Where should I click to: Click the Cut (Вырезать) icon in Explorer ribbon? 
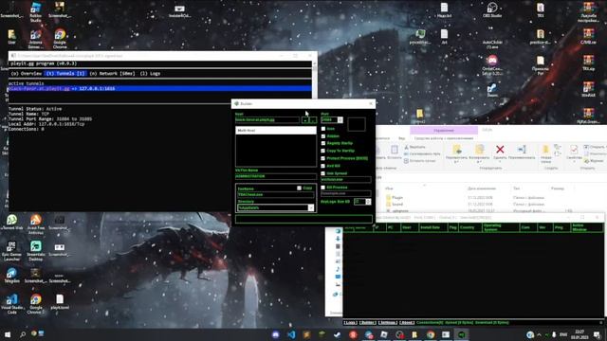pyautogui.click(x=407, y=148)
